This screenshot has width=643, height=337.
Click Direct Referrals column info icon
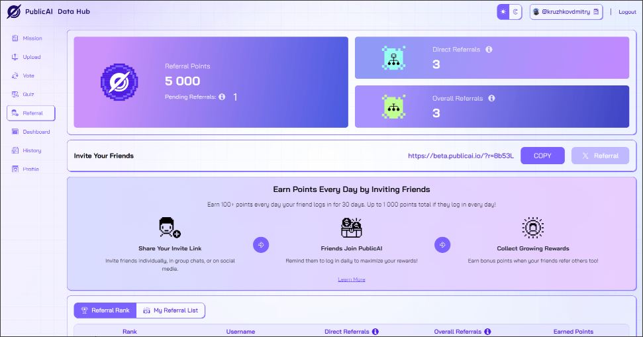click(375, 332)
